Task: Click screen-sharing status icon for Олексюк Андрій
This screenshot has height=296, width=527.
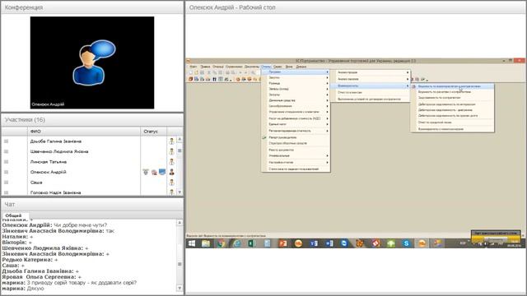Action: click(162, 172)
